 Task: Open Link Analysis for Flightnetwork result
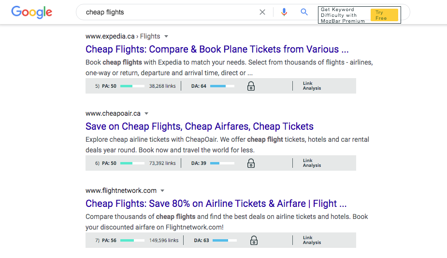tap(312, 240)
